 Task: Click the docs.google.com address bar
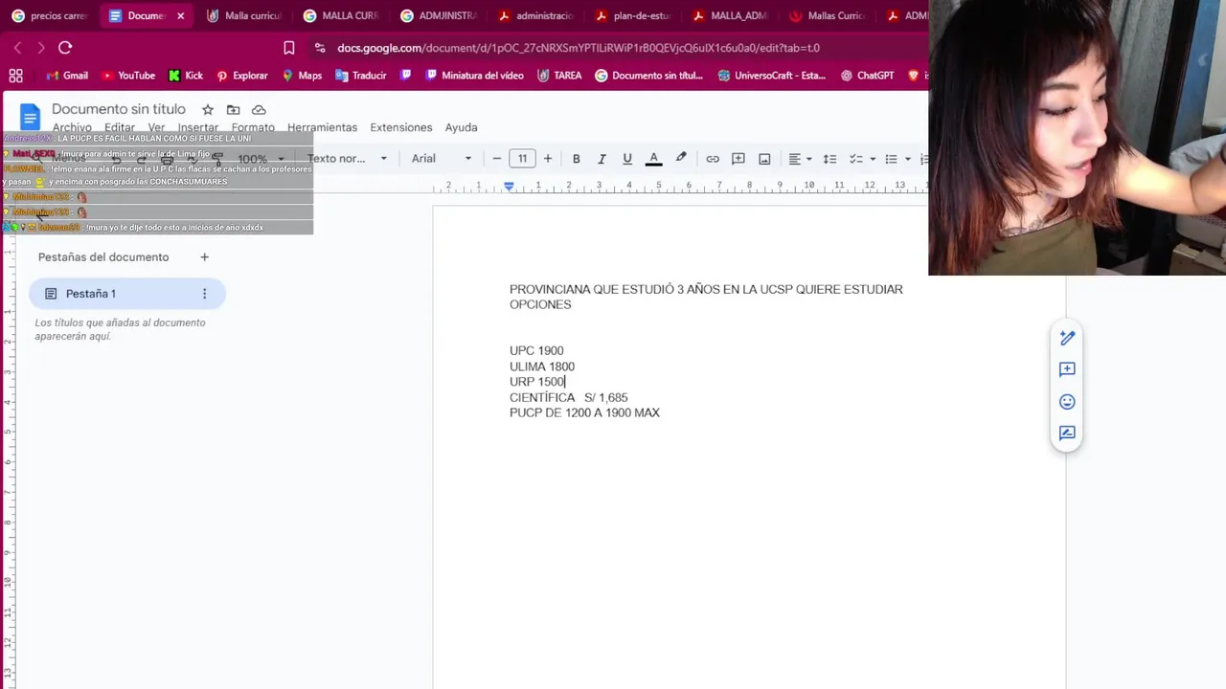tap(579, 48)
